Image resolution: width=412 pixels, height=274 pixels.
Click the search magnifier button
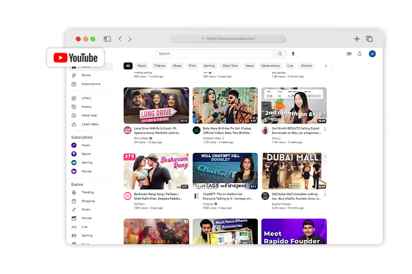click(x=280, y=54)
